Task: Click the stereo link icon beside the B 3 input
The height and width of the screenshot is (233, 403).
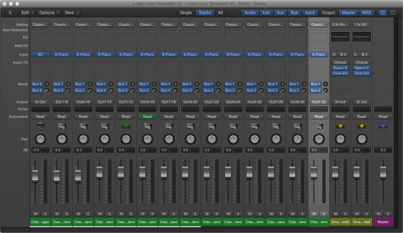Action: point(334,55)
